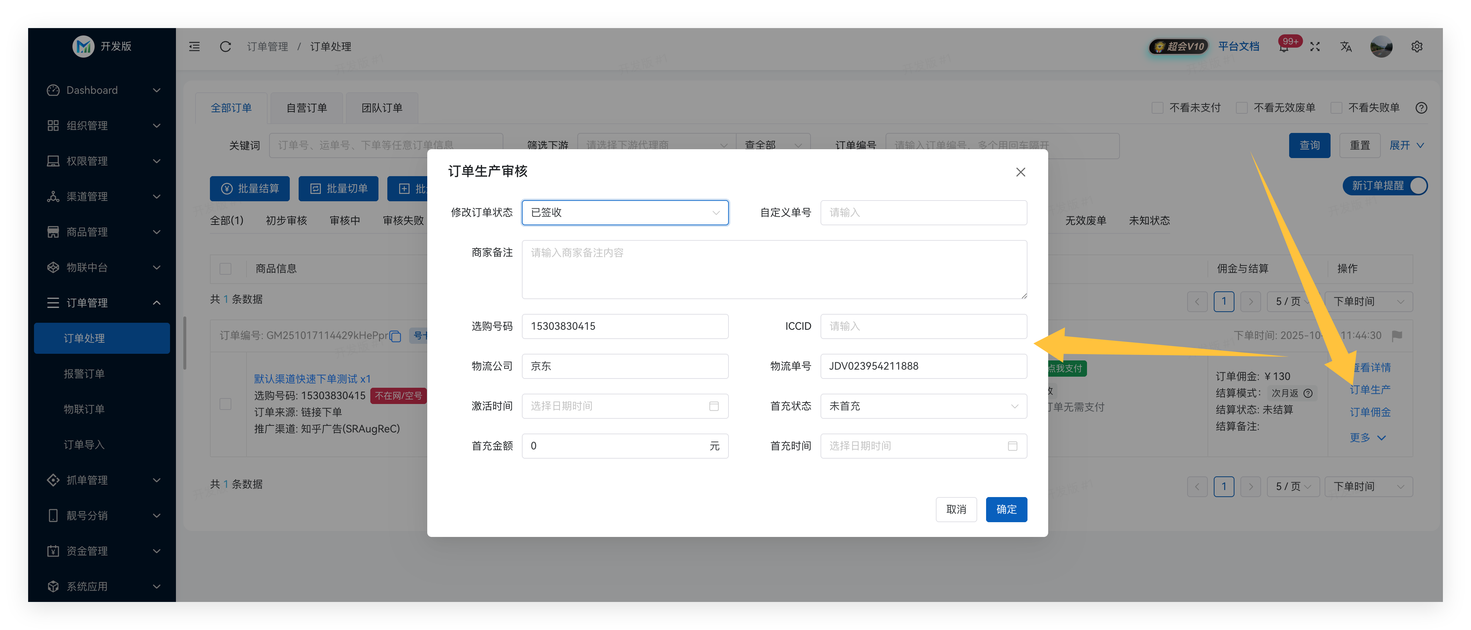Click the 取消 button in the dialog
This screenshot has width=1471, height=630.
(956, 510)
